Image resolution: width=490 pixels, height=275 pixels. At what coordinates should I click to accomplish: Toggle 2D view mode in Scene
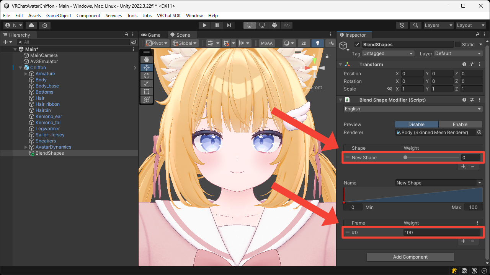(304, 43)
